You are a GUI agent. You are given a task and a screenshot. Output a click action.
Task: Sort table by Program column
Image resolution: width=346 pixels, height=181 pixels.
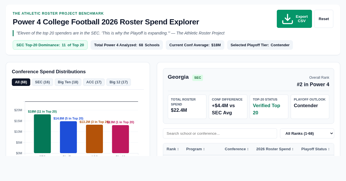[195, 149]
